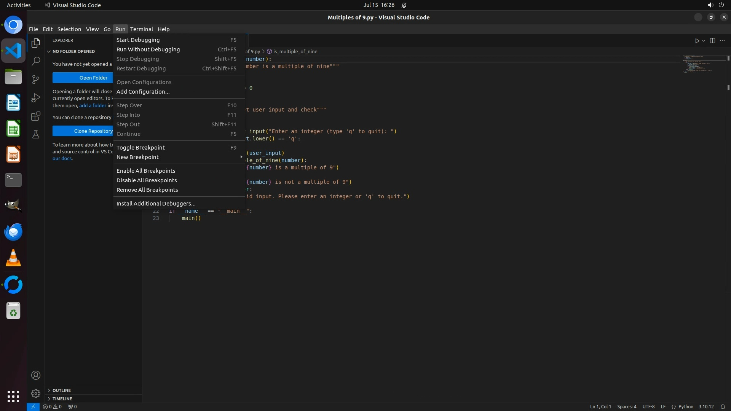Screen dimensions: 731x411
Task: Select Disable All Breakpoints menu entry
Action: (147, 180)
